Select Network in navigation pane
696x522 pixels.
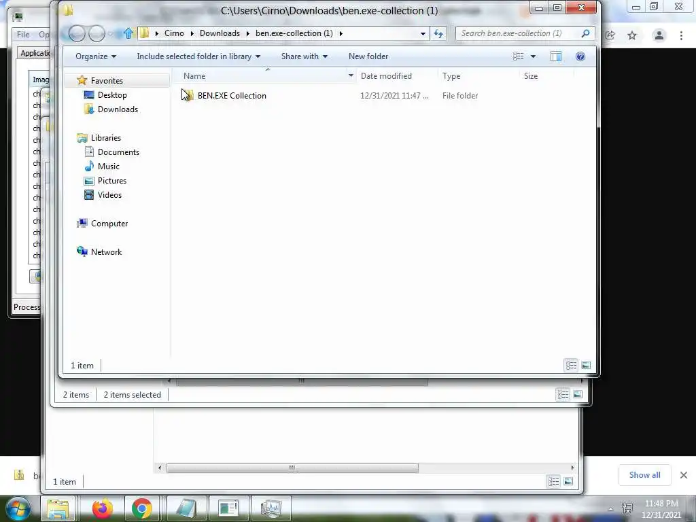(x=106, y=251)
